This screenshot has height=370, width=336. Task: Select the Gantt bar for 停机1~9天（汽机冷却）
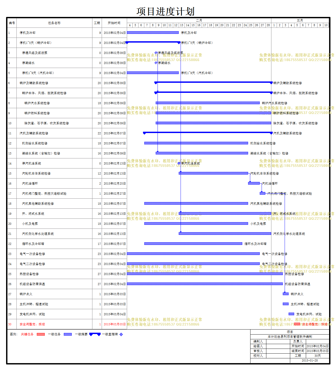tap(153, 73)
